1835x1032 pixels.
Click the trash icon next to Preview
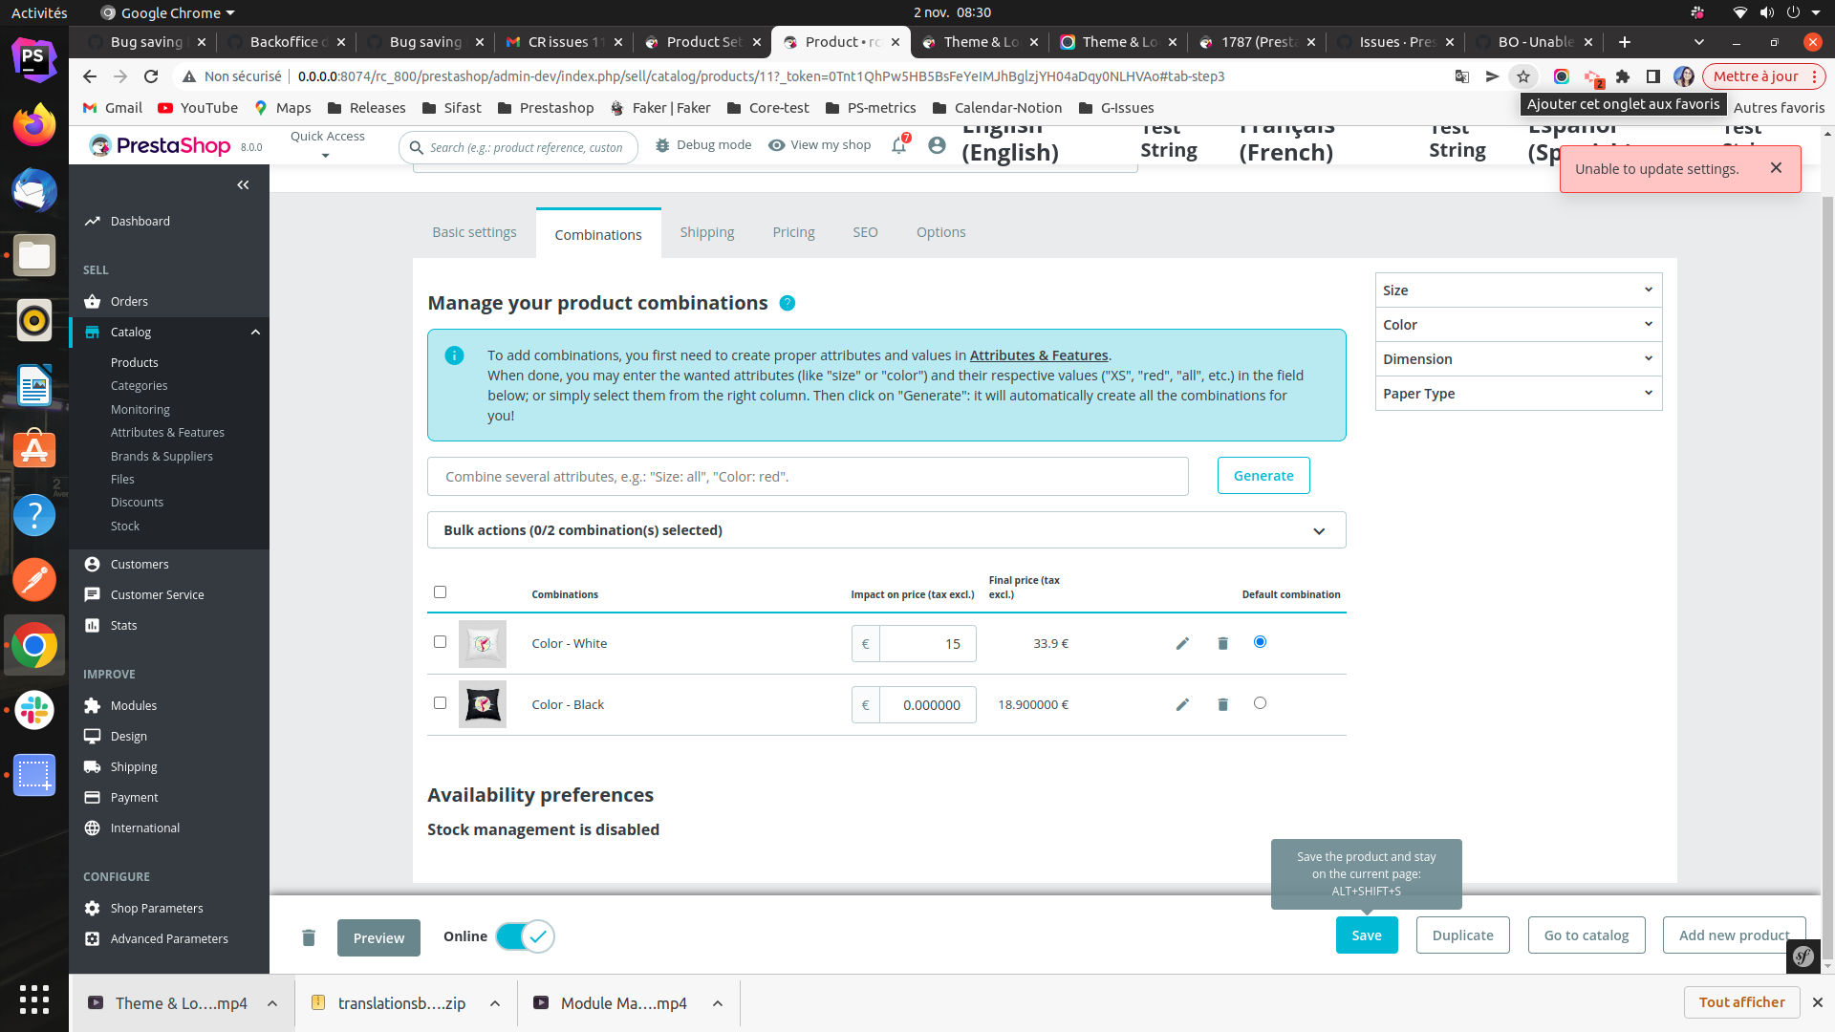tap(308, 937)
